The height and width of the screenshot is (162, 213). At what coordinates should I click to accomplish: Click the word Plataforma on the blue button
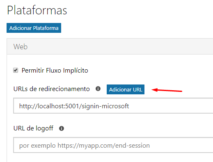pyautogui.click(x=46, y=28)
